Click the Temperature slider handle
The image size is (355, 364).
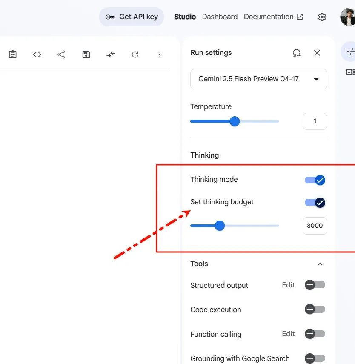pos(235,121)
